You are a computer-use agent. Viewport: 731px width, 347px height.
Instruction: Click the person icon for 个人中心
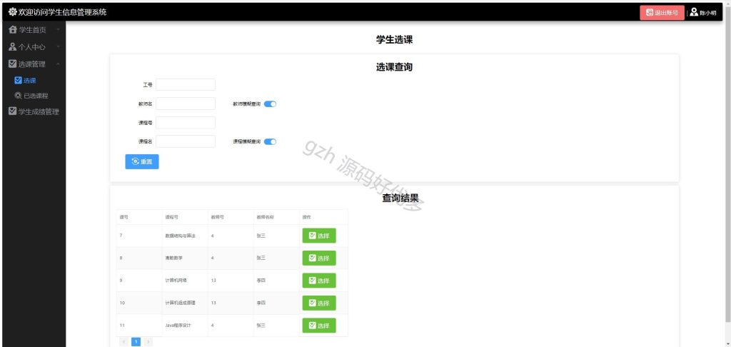click(x=13, y=47)
